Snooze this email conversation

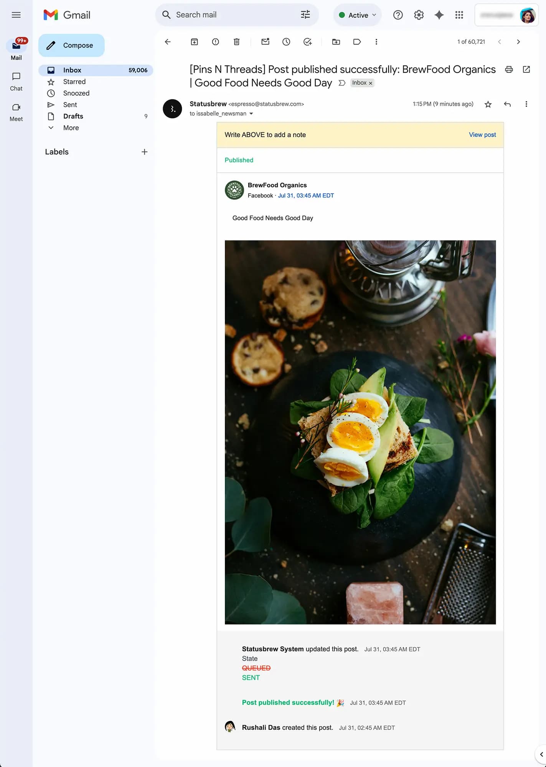pos(286,42)
